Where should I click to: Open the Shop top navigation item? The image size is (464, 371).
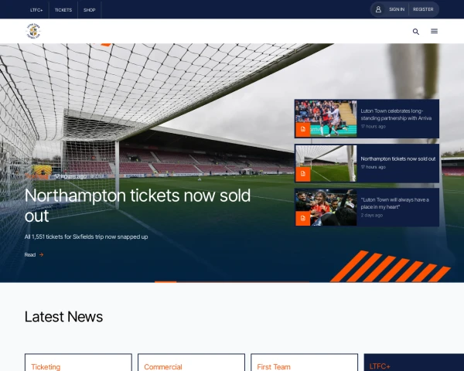pos(90,10)
